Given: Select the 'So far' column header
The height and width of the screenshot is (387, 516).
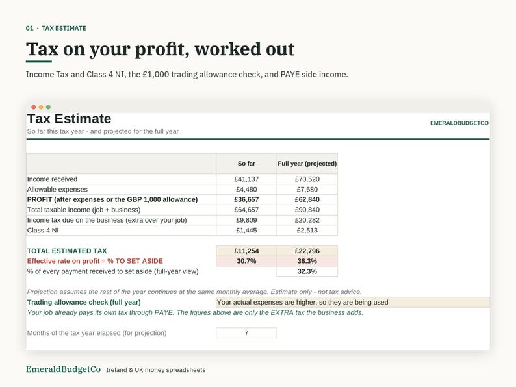Looking at the screenshot, I should 246,164.
